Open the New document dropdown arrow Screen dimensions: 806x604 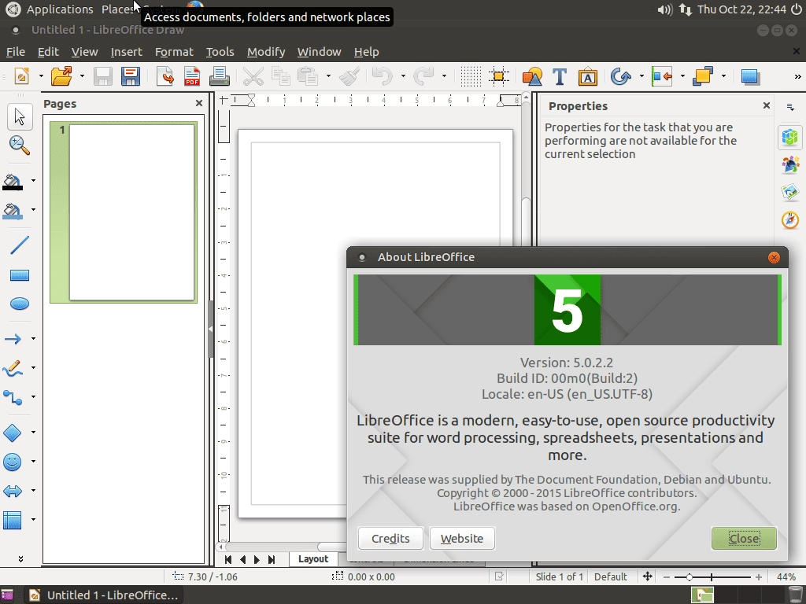(x=41, y=76)
